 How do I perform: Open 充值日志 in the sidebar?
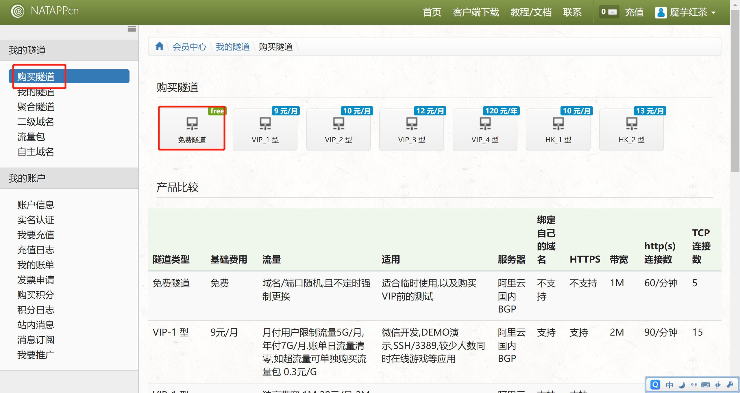click(x=36, y=250)
